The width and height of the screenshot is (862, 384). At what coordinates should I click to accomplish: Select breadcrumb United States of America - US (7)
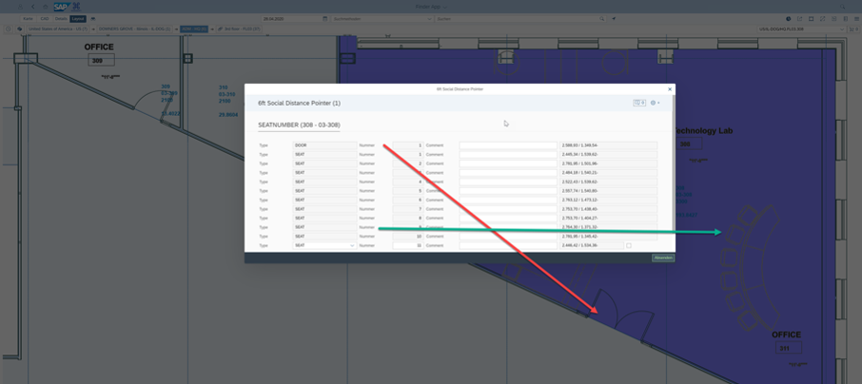coord(58,29)
